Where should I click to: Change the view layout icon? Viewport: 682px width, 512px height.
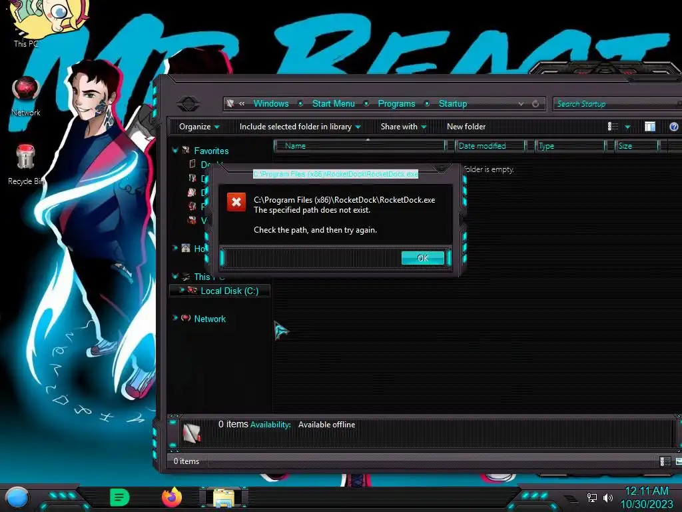click(613, 127)
